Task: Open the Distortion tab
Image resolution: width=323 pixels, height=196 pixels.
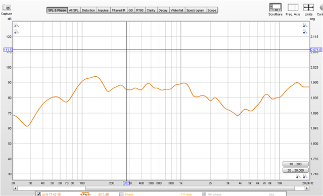Action: 88,10
